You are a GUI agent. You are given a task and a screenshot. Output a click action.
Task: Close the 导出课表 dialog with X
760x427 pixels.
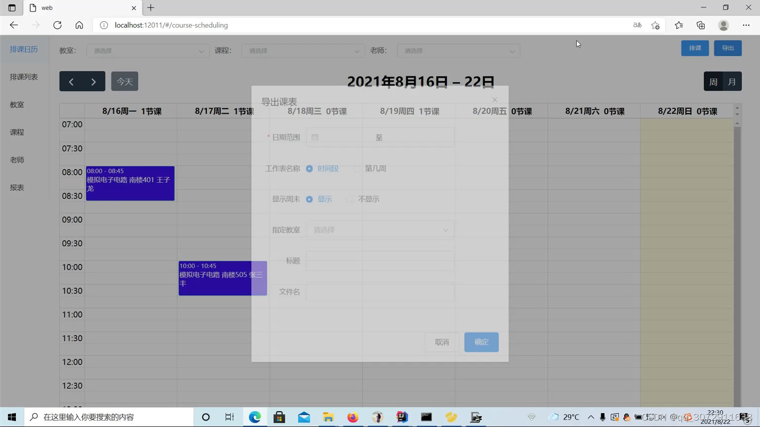coord(495,100)
